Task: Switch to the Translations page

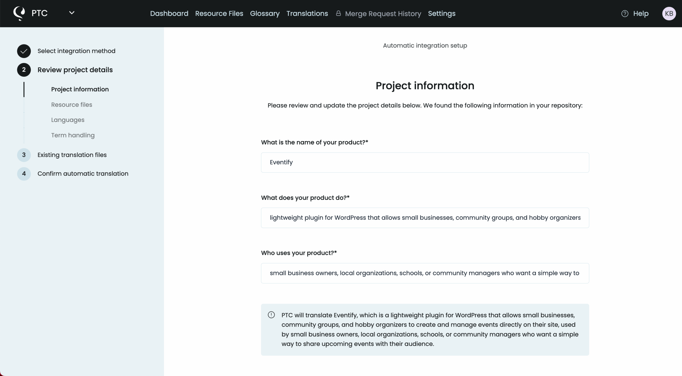Action: (x=307, y=13)
